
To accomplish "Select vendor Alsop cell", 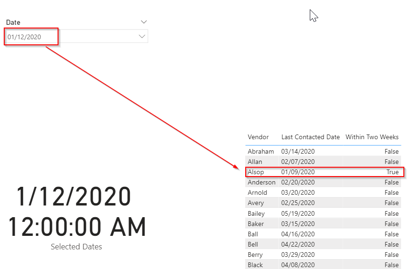I will coord(256,172).
